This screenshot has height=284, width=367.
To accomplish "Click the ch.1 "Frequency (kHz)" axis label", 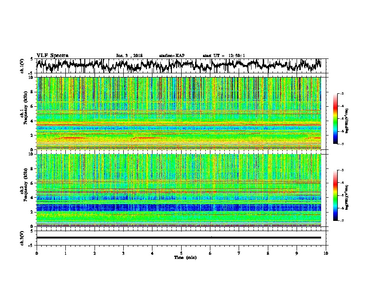I will click(25, 108).
